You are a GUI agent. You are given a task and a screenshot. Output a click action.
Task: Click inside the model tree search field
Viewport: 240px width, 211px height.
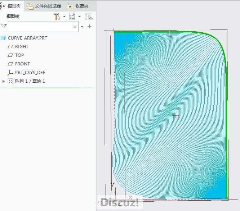[x=40, y=27]
